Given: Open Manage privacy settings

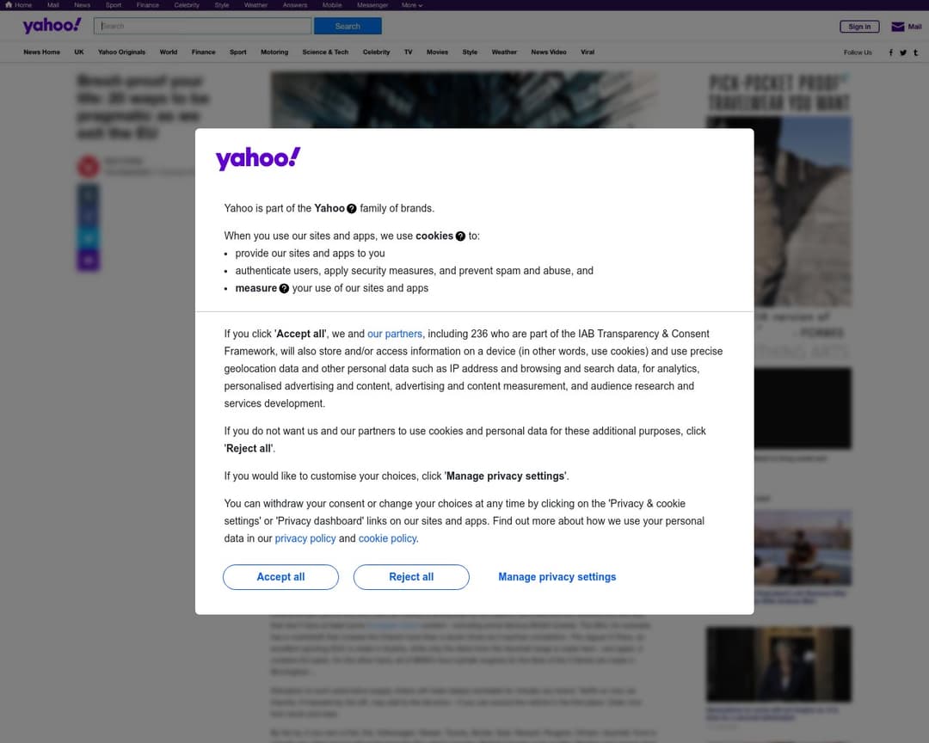Looking at the screenshot, I should coord(557,577).
